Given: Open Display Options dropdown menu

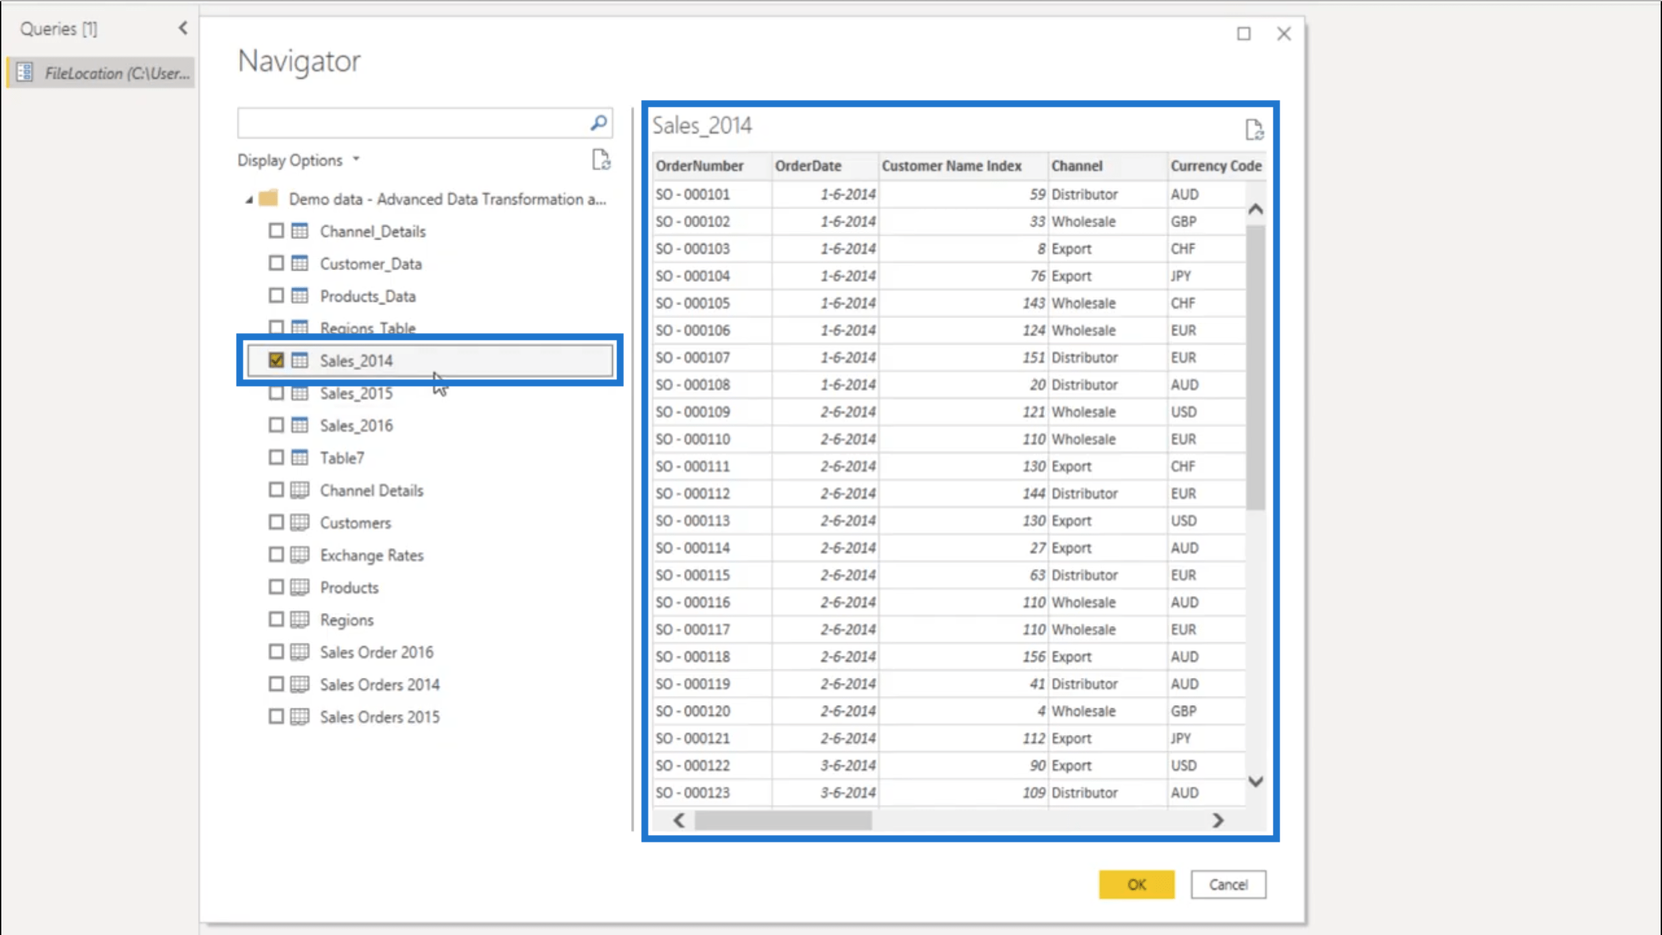Looking at the screenshot, I should (x=298, y=160).
